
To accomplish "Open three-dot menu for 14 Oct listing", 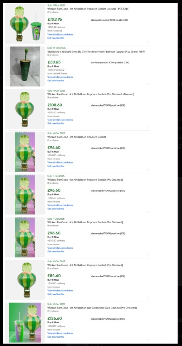I will tap(148, 170).
